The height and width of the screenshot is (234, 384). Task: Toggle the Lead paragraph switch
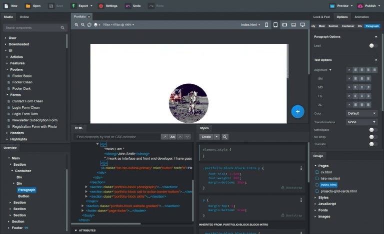pos(373,46)
